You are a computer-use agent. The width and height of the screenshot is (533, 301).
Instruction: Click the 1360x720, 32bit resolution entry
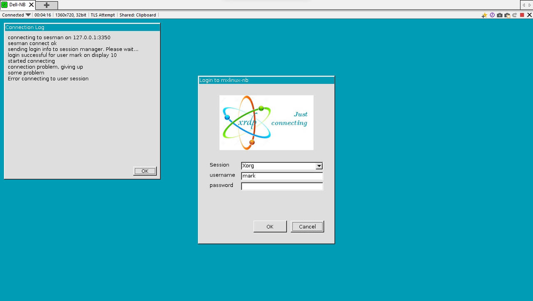71,15
